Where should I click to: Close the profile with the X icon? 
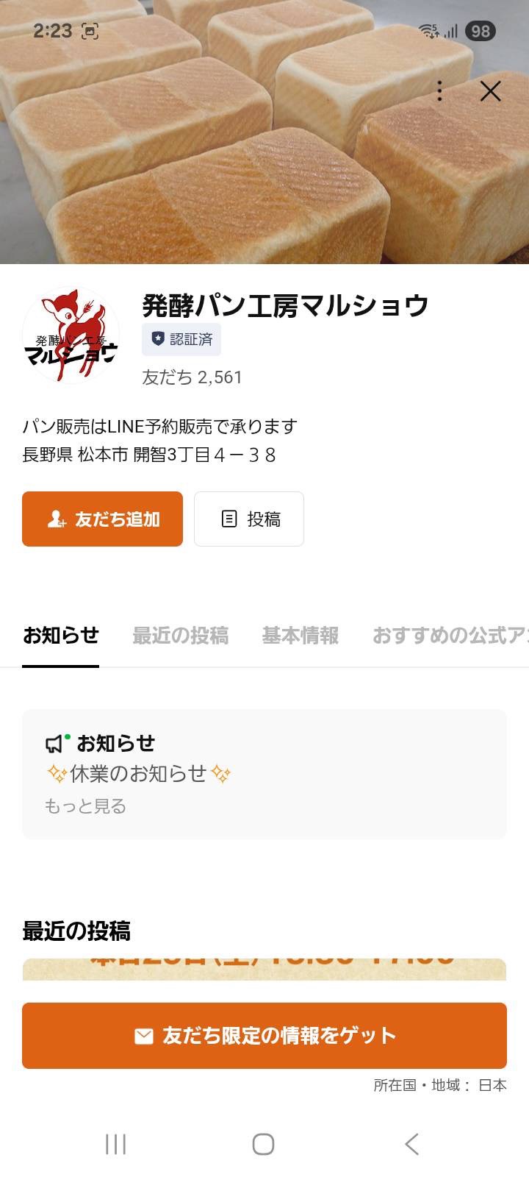(x=490, y=91)
